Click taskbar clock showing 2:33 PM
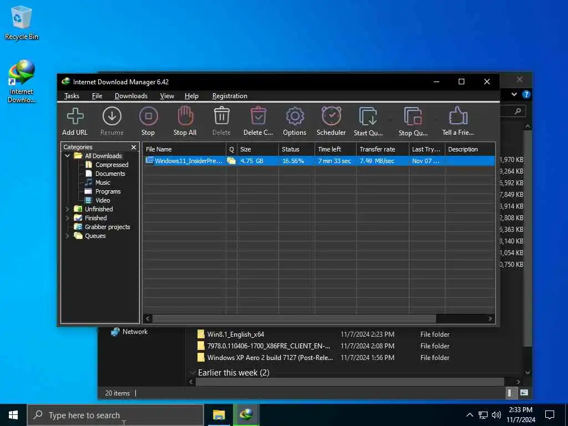The width and height of the screenshot is (568, 426). [520, 415]
